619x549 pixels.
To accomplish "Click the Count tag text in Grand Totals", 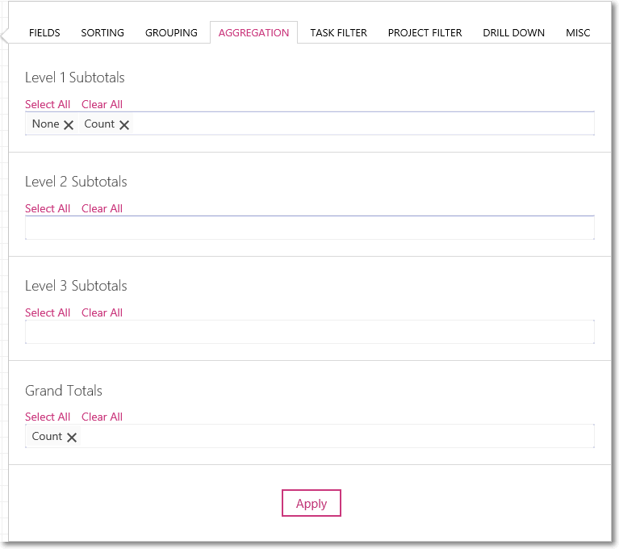I will 47,437.
